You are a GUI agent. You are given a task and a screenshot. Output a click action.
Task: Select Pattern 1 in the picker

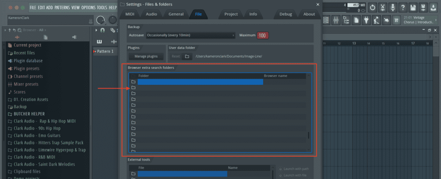pos(105,52)
